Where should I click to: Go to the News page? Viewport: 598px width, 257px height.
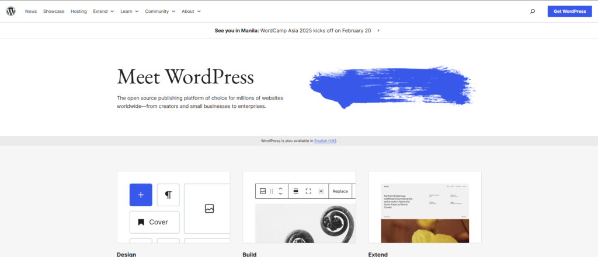[31, 11]
